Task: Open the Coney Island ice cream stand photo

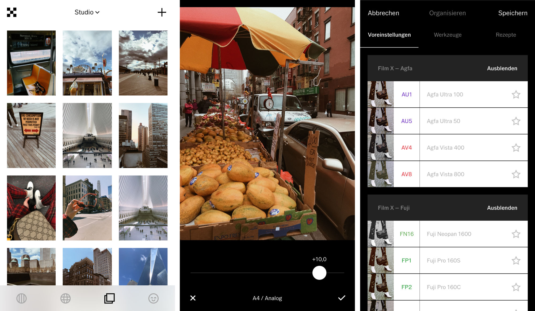Action: (87, 63)
